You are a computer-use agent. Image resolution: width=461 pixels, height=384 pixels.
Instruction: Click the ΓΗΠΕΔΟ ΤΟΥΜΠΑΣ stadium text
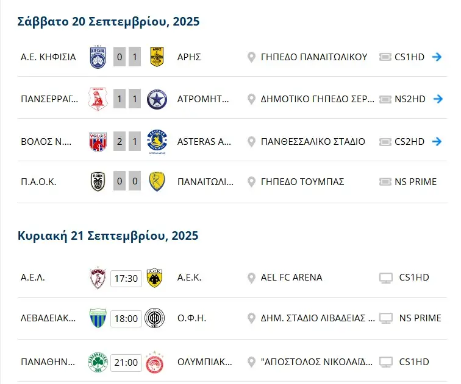pyautogui.click(x=302, y=181)
